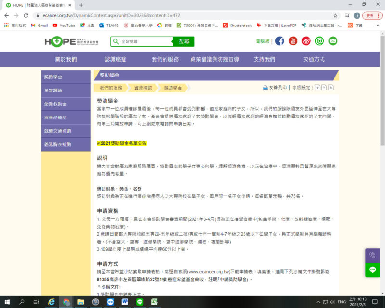Open Microsoft Word from the Windows taskbar

pyautogui.click(x=125, y=302)
